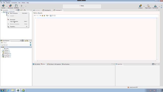Viewport: 163px width, 92px height.
Task: Toggle the highlighted view-mode icon in Connections toolbar
Action: (x=18, y=10)
